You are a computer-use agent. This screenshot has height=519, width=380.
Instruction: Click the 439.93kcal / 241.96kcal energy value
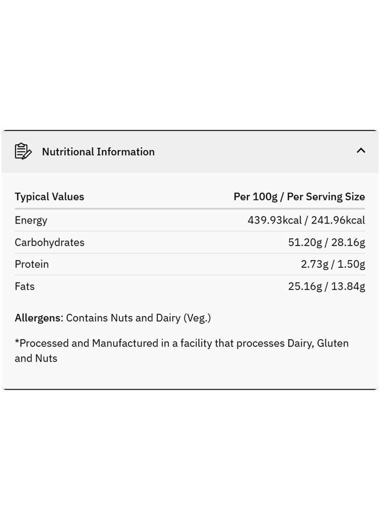(x=306, y=220)
